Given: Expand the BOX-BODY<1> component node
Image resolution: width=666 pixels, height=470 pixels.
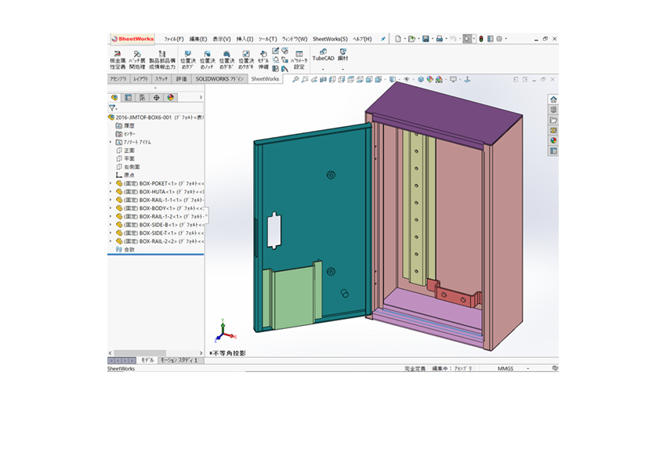Looking at the screenshot, I should (110, 208).
